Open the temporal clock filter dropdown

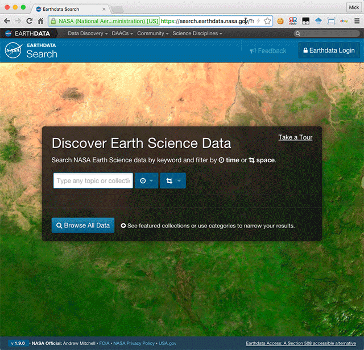pyautogui.click(x=147, y=180)
